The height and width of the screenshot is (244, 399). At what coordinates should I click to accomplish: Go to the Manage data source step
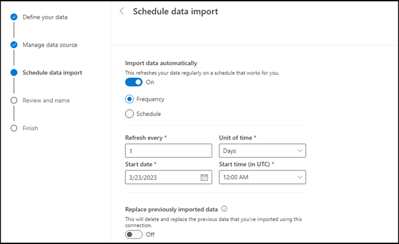pos(50,45)
